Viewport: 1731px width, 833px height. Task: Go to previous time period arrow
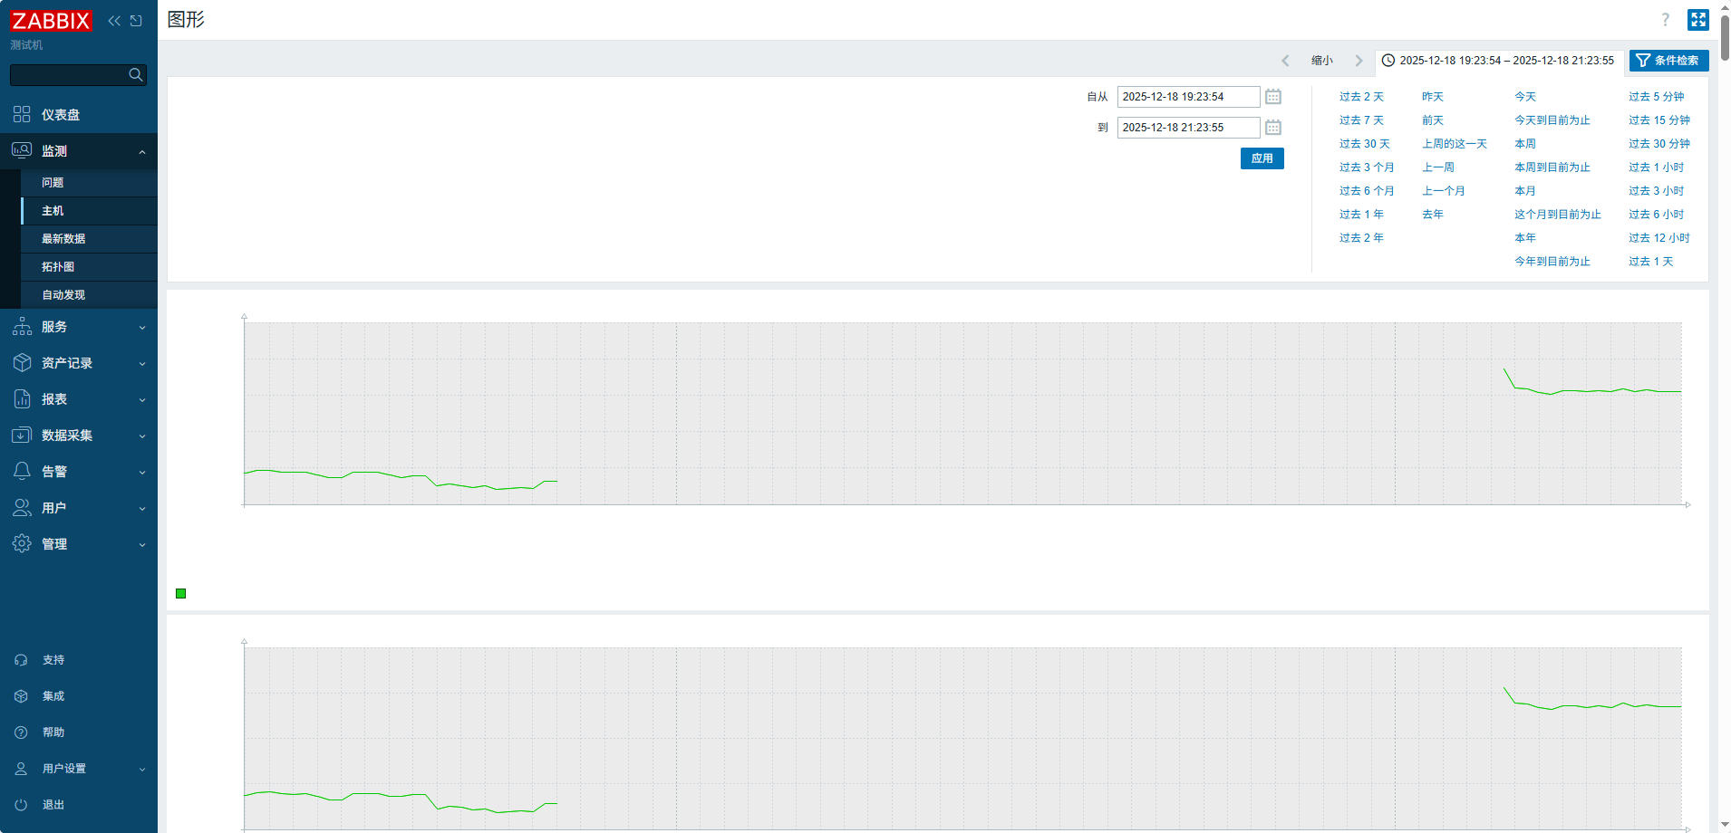click(x=1285, y=61)
